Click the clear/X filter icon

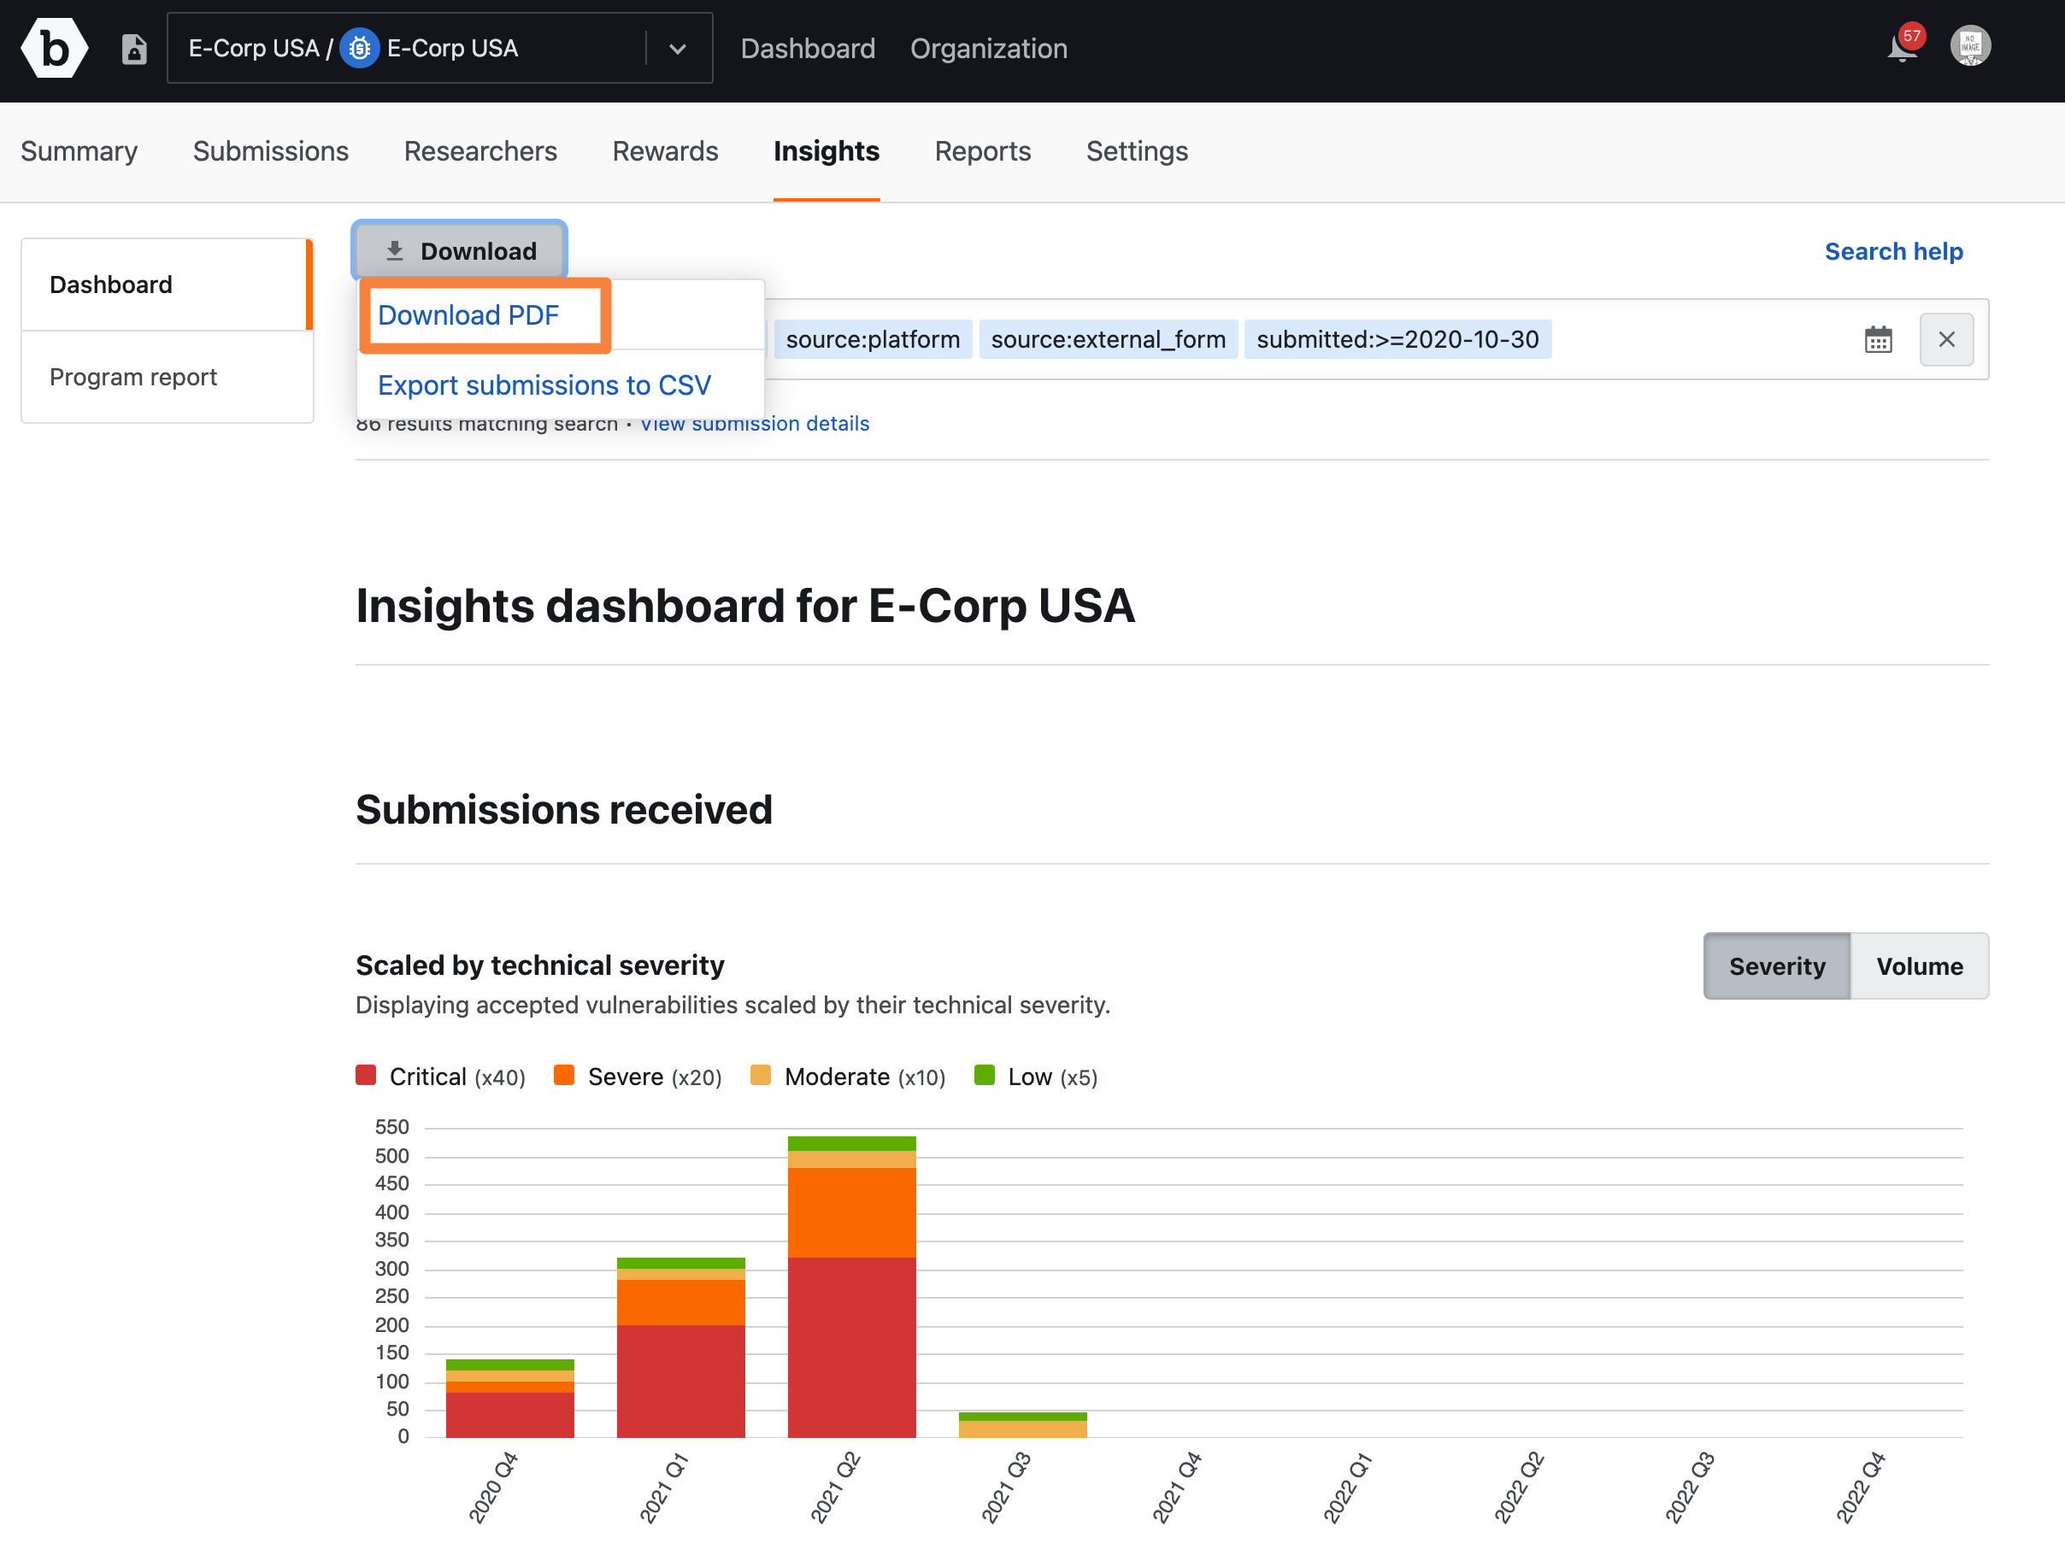click(1947, 340)
